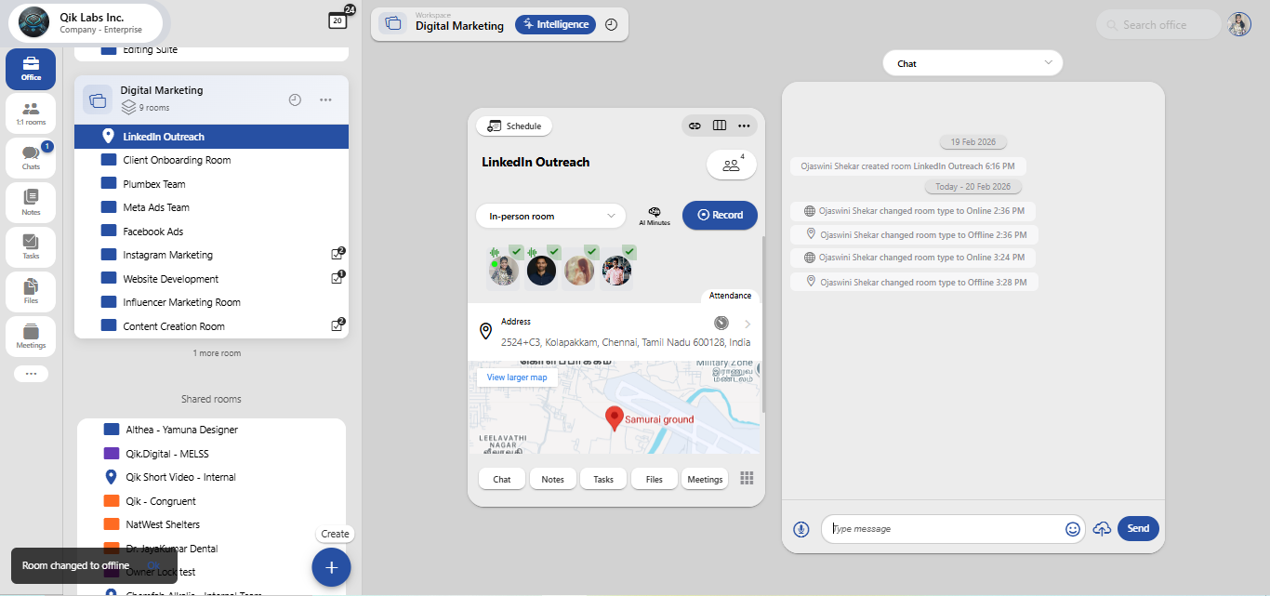Click the Search office field
The height and width of the screenshot is (596, 1270).
tap(1158, 25)
